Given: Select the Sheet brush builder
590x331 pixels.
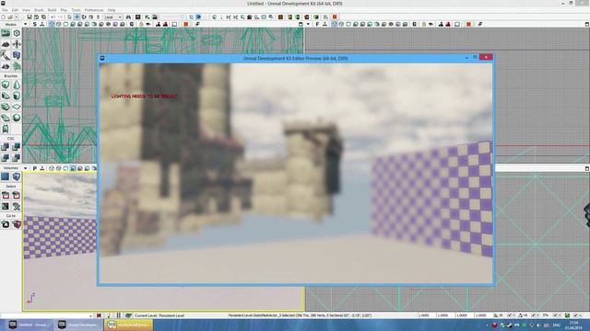Looking at the screenshot, I should click(17, 107).
